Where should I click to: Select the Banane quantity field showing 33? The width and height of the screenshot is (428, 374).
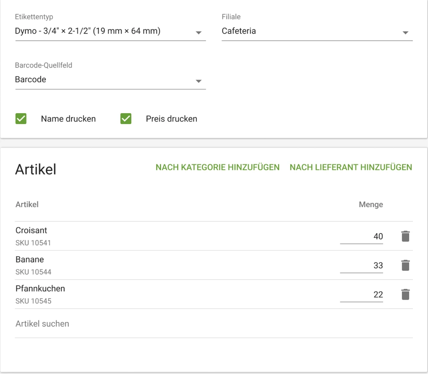coord(362,265)
